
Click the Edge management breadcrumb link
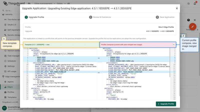(x=43, y=3)
